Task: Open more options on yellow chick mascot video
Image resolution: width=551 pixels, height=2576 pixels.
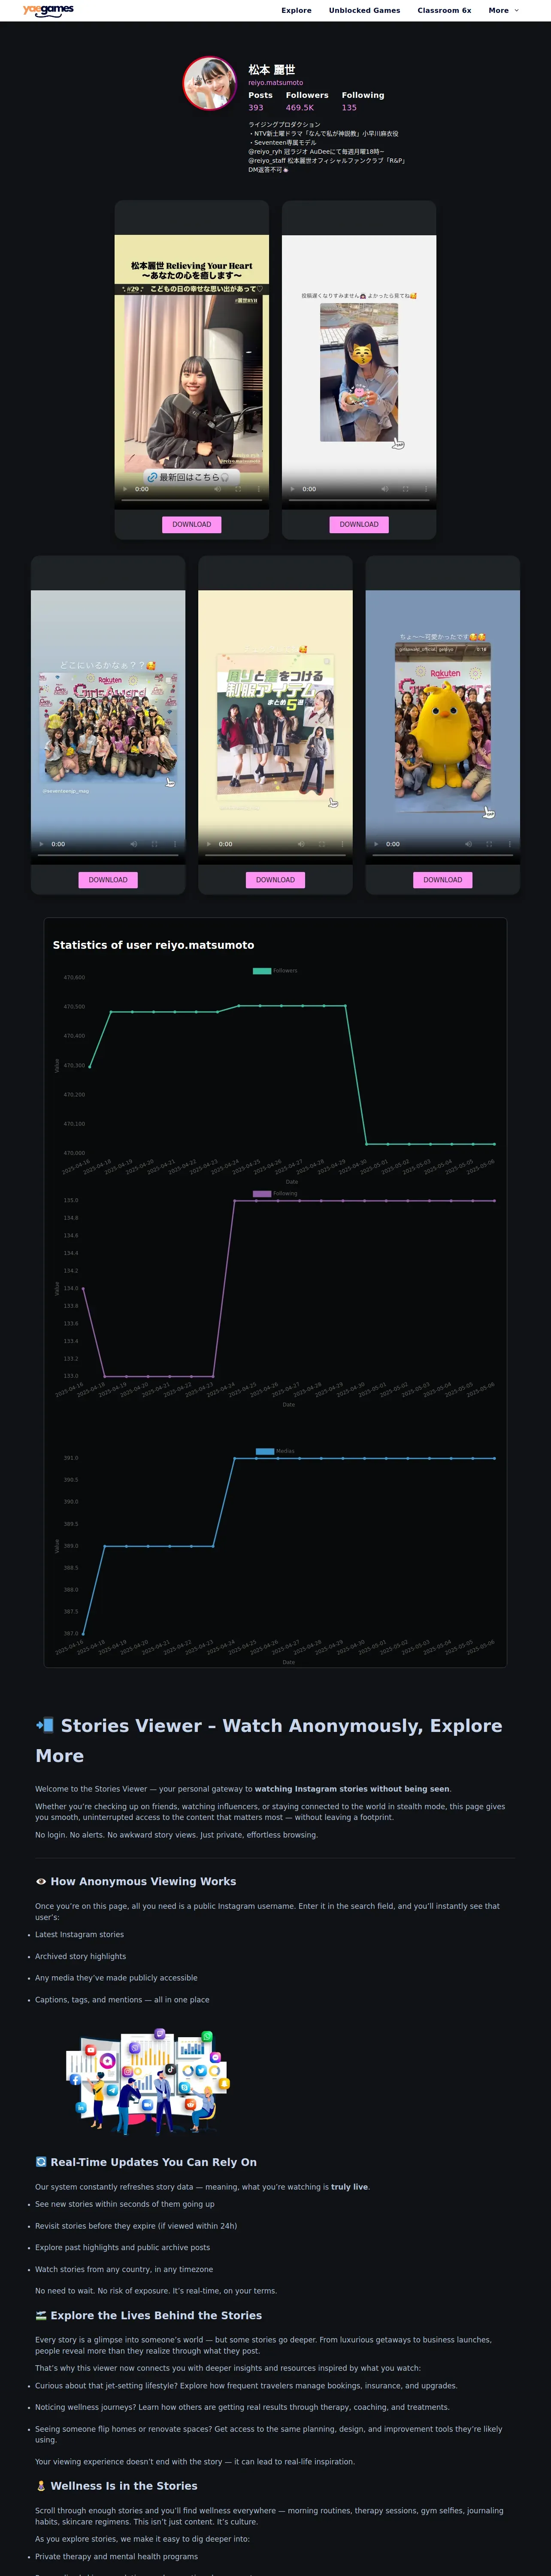Action: click(510, 844)
